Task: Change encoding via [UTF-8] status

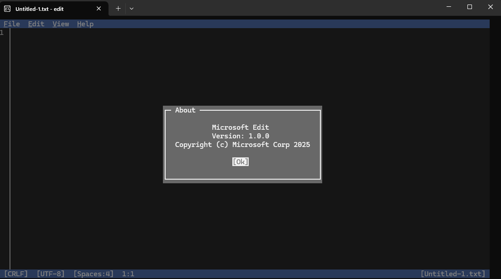Action: click(x=50, y=274)
